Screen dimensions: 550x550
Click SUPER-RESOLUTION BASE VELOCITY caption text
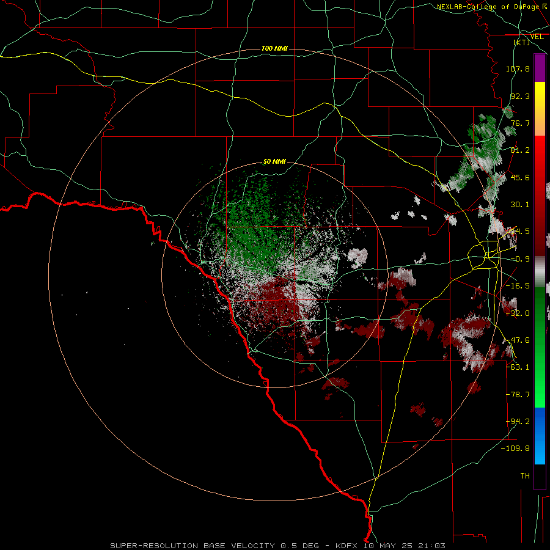[x=193, y=546]
